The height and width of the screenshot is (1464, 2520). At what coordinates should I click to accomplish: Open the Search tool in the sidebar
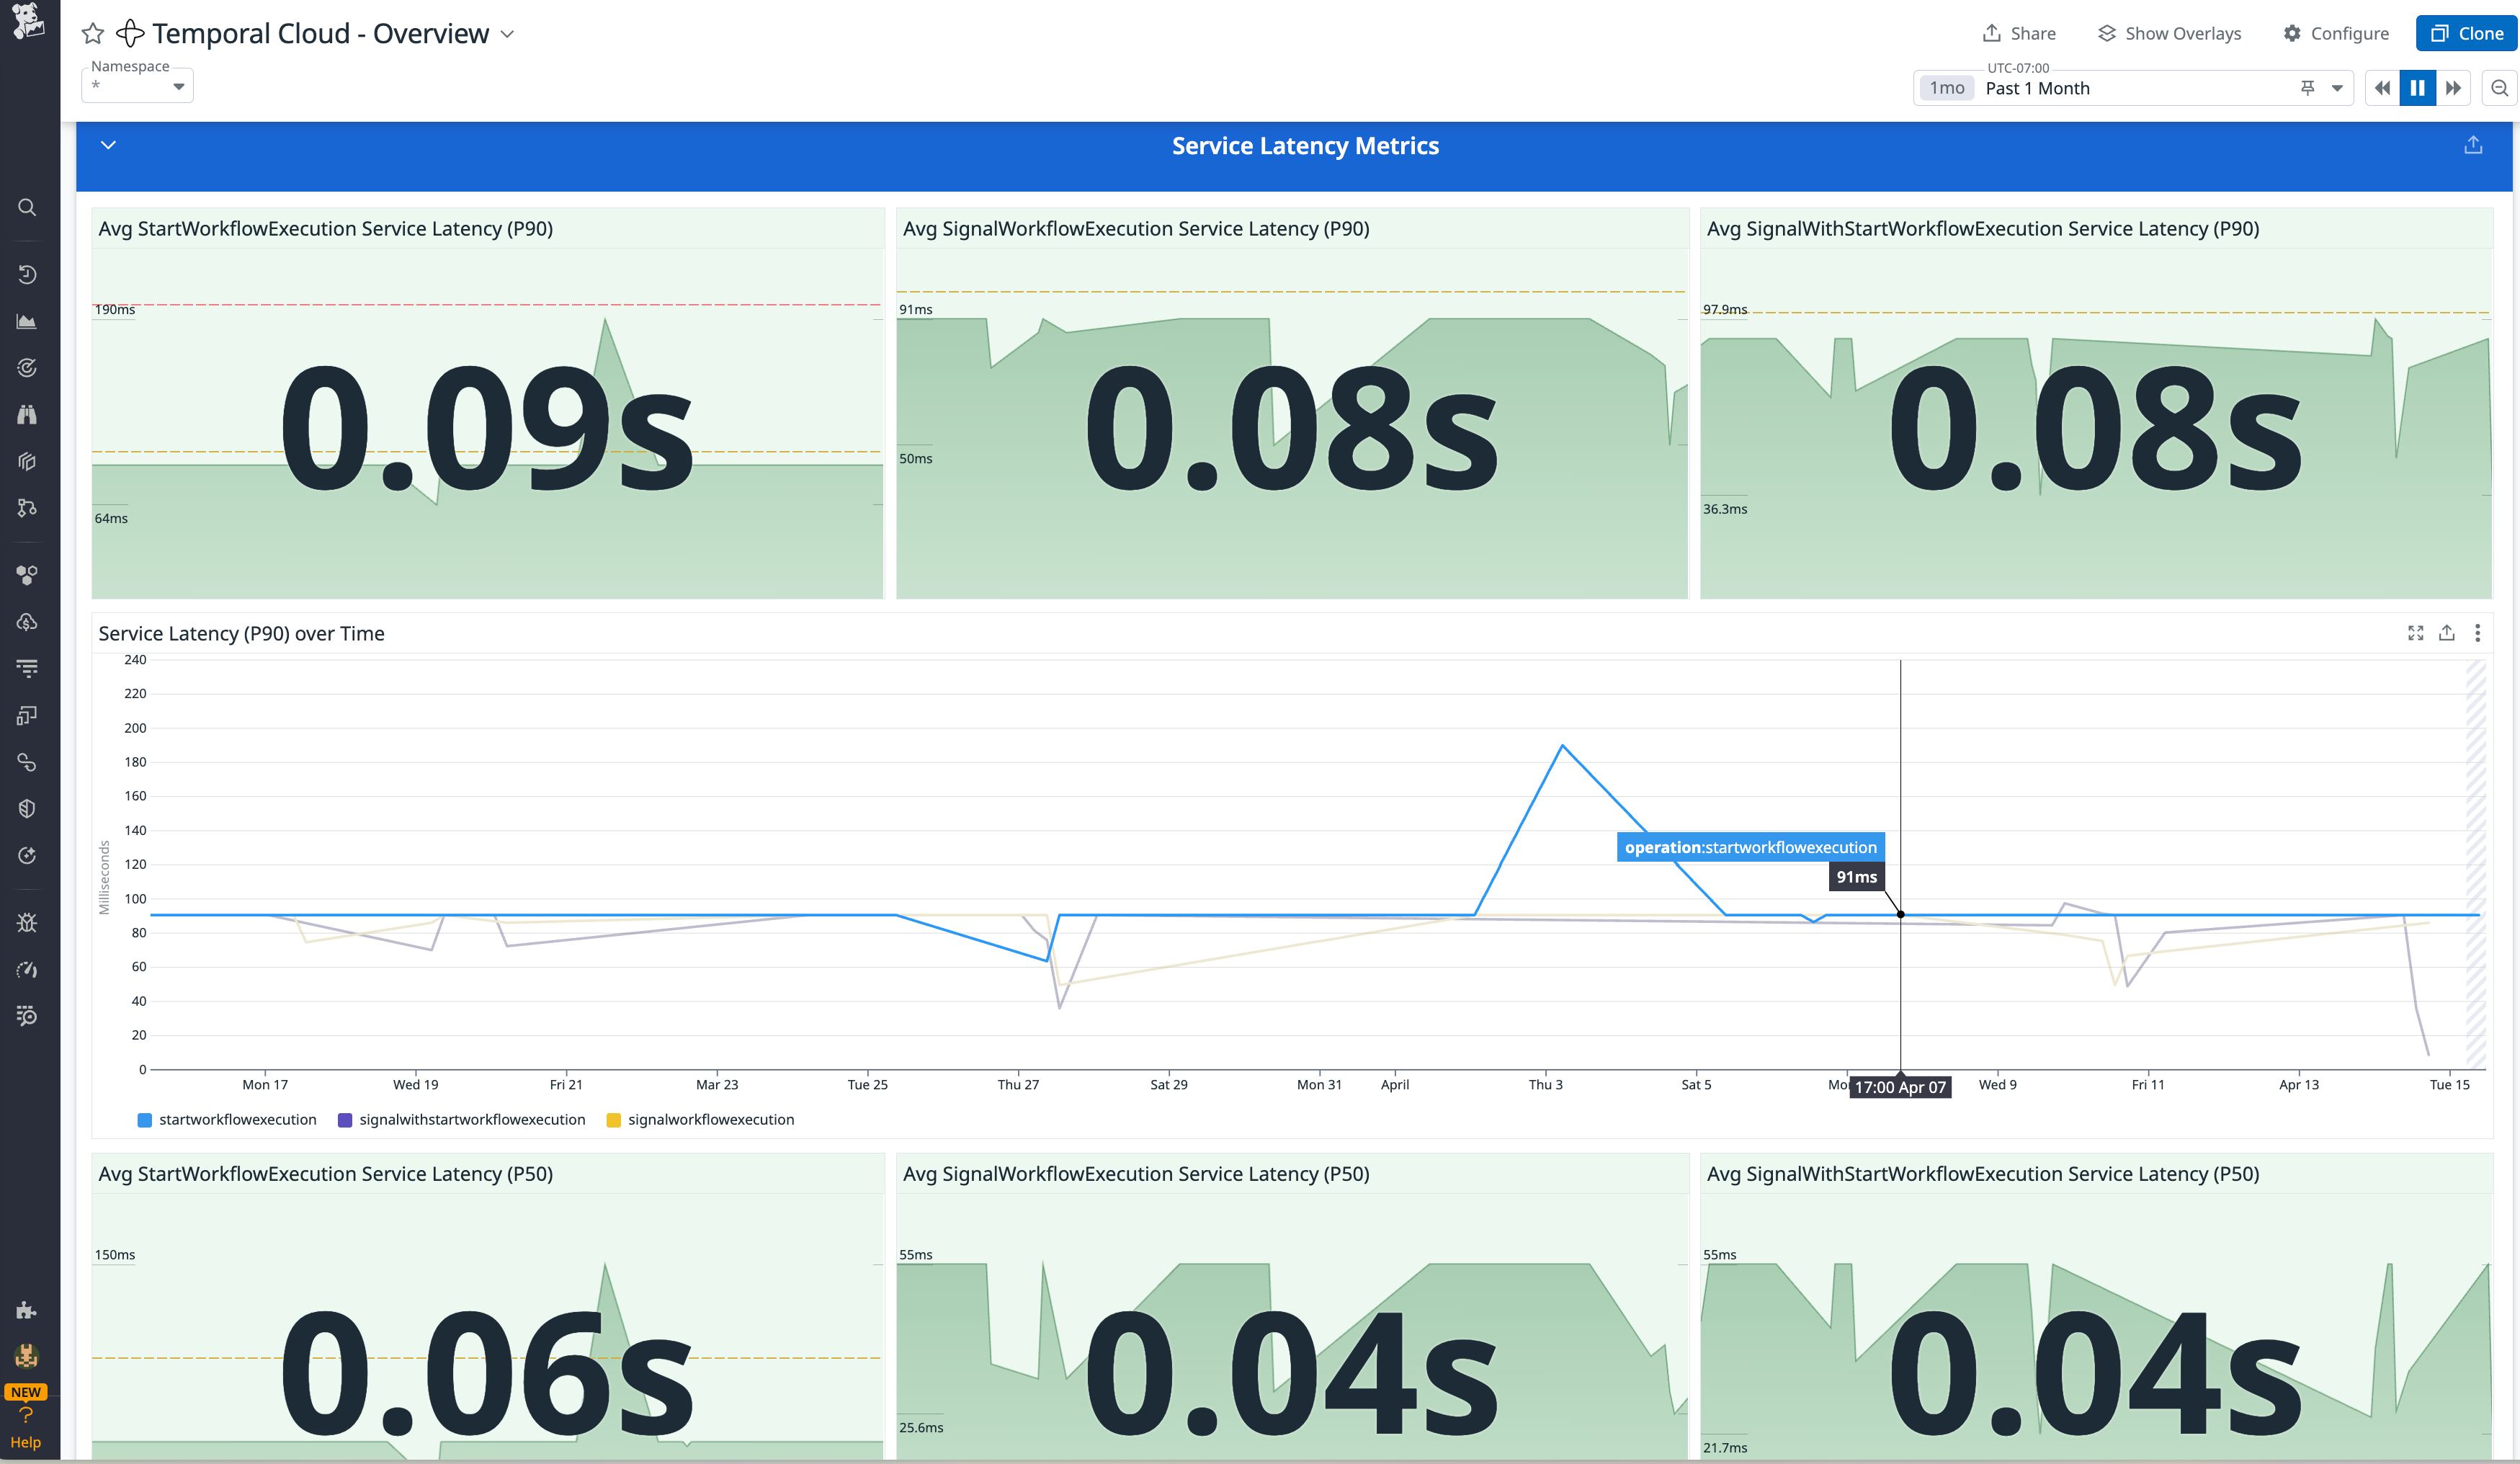click(x=27, y=207)
